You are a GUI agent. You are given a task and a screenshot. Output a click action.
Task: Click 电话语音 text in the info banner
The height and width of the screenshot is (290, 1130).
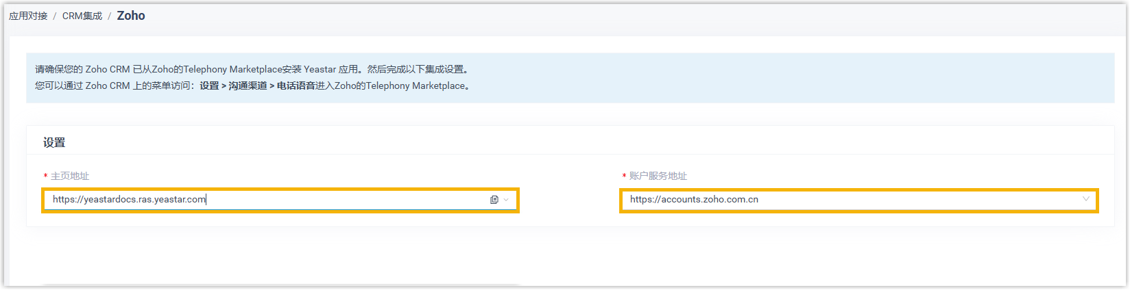[x=296, y=85]
